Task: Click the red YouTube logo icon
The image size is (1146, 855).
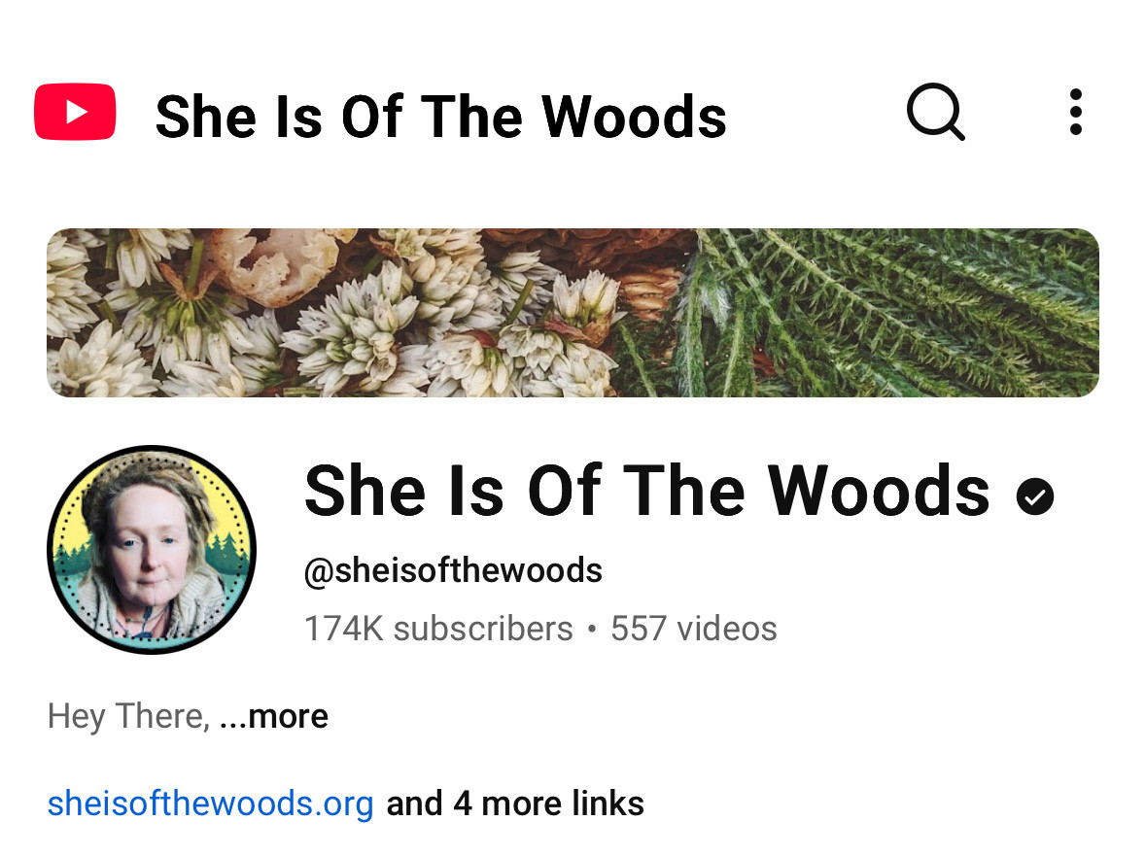Action: tap(75, 112)
